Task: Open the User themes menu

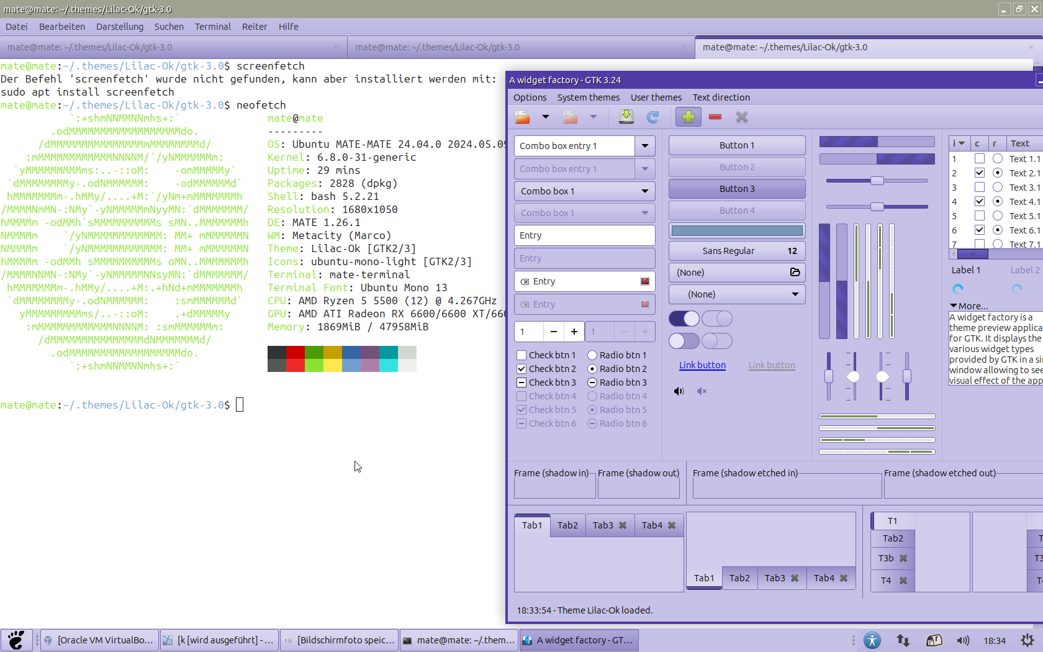Action: [x=656, y=97]
